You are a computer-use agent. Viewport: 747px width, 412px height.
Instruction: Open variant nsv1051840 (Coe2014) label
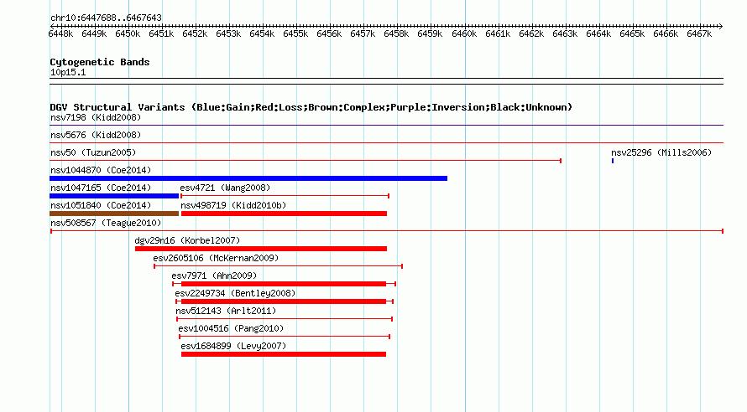(x=101, y=205)
